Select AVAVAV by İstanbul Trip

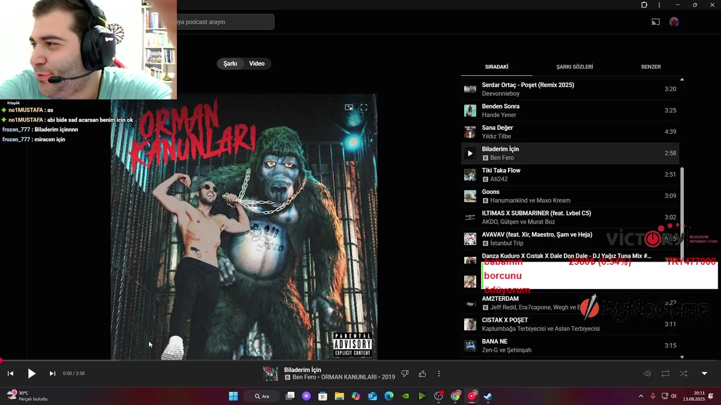570,238
